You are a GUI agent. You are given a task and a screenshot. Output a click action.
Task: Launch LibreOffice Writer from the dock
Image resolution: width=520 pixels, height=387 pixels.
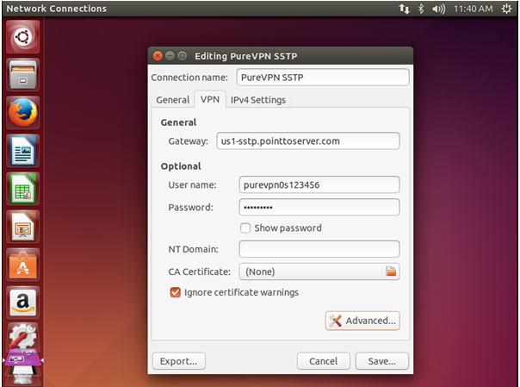23,151
